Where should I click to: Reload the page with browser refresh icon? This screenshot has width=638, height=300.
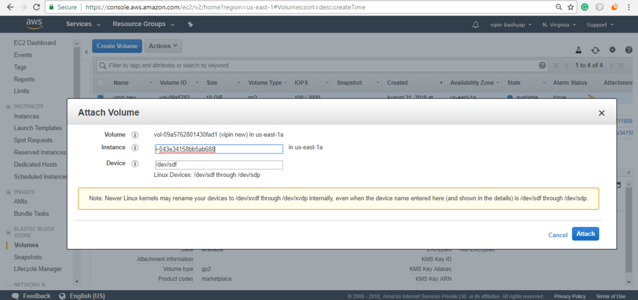[x=36, y=7]
